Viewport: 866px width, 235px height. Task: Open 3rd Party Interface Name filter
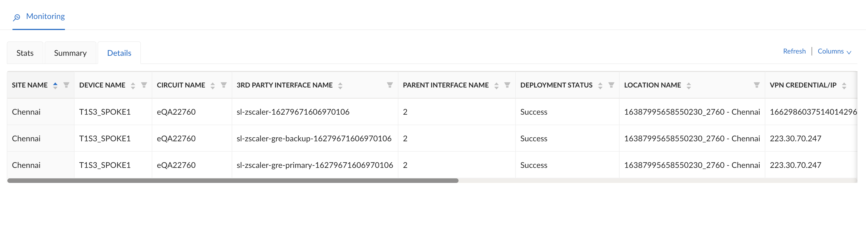390,85
